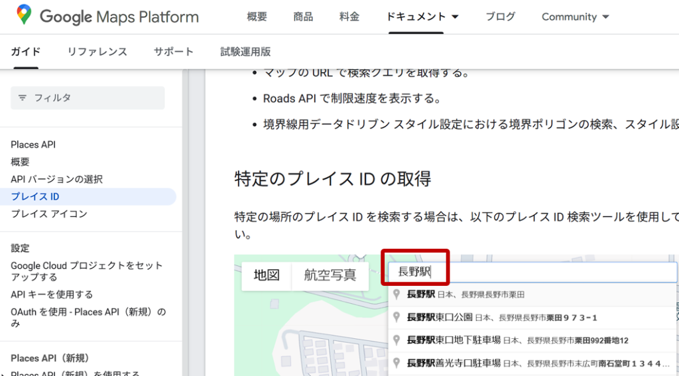The height and width of the screenshot is (376, 679).
Task: Open the ドキュメント menu label
Action: click(416, 17)
